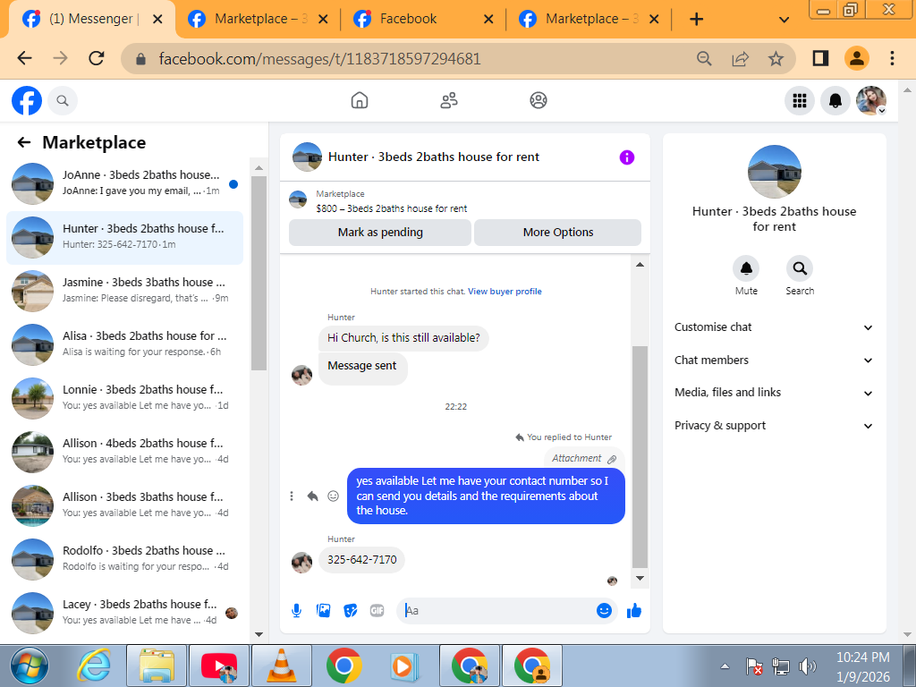Switch to the first Marketplace tab
The width and height of the screenshot is (916, 687).
257,20
